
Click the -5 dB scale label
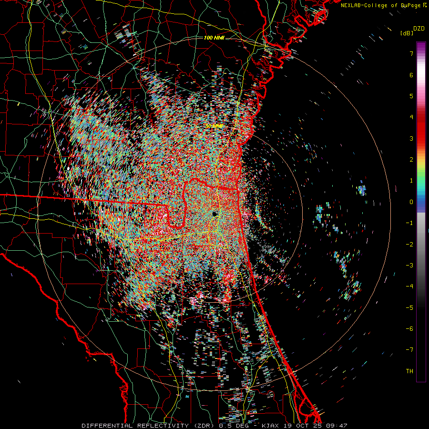click(x=409, y=308)
